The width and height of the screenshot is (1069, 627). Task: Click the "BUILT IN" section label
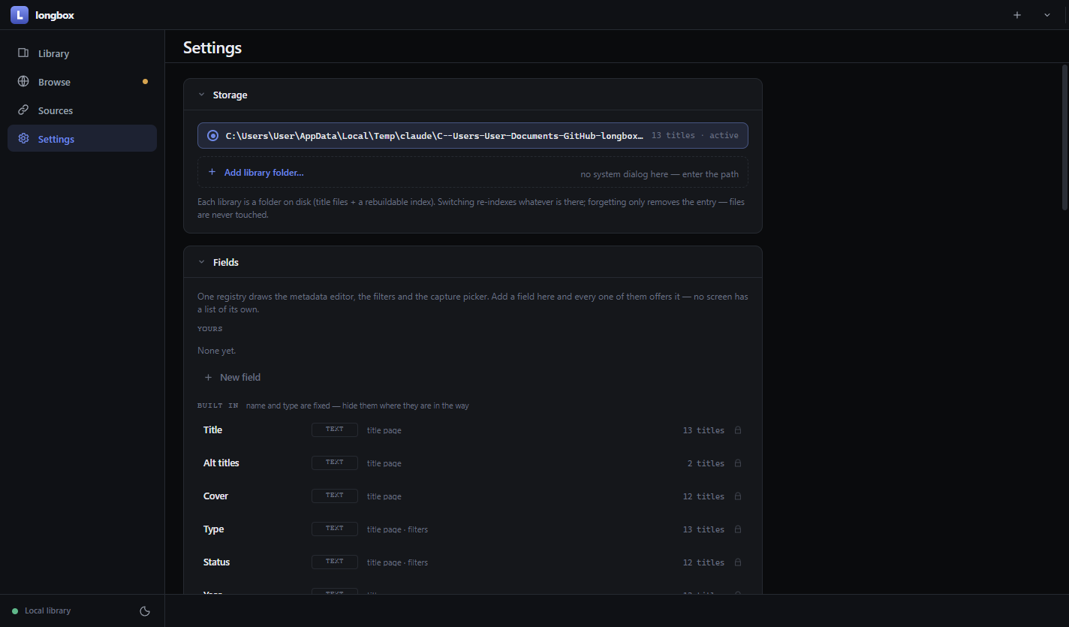click(218, 406)
